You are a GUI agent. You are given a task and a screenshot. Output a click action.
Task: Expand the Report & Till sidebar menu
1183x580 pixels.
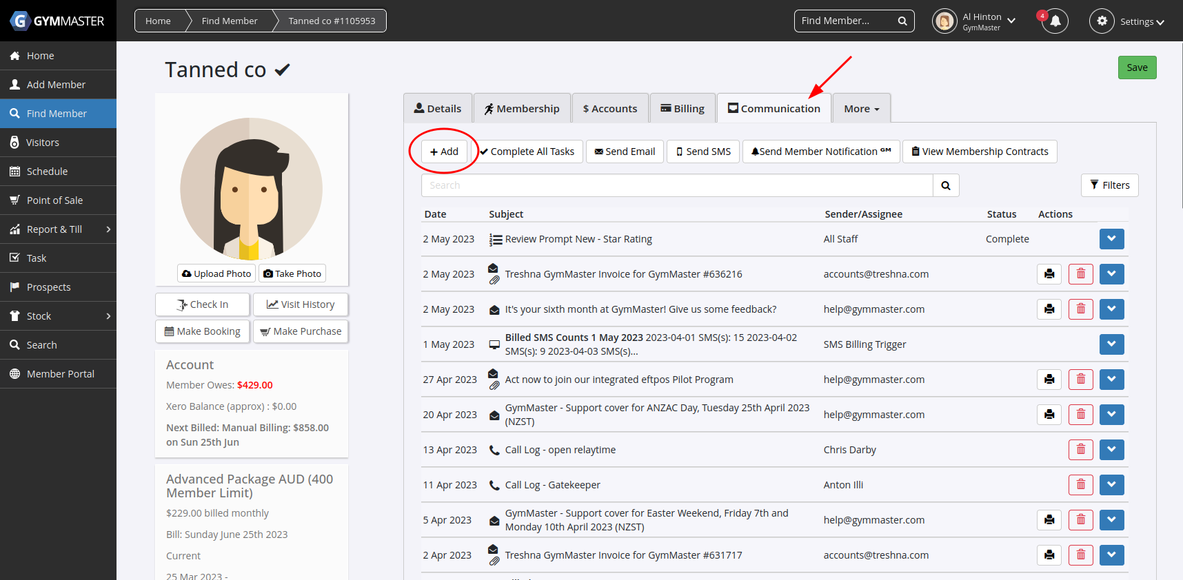pos(58,229)
